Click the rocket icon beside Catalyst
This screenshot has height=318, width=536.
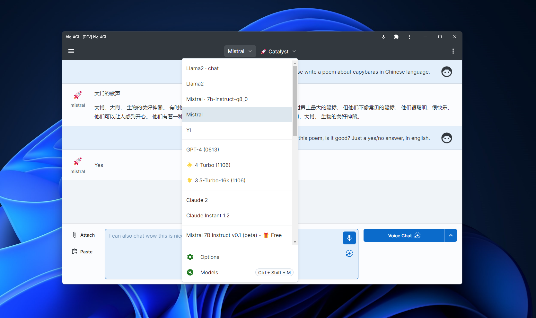(263, 51)
